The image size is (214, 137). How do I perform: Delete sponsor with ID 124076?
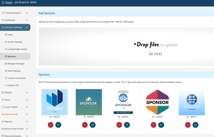(153, 125)
